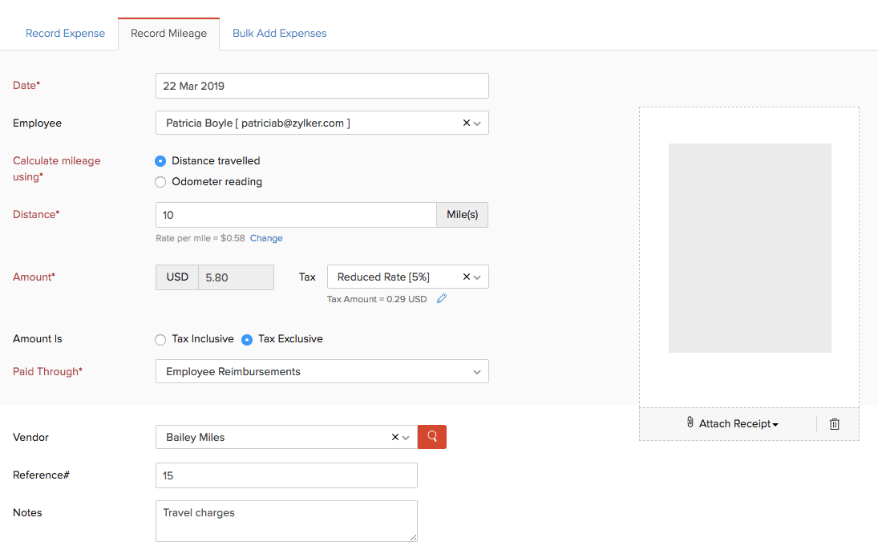Click the Attach Receipt button
The image size is (878, 558).
(733, 423)
